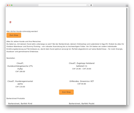This screenshot has height=113, width=134.
Task: Maximize the window with green button
Action: pos(12,5)
